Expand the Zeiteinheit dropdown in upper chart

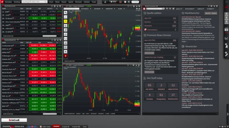tap(86, 9)
